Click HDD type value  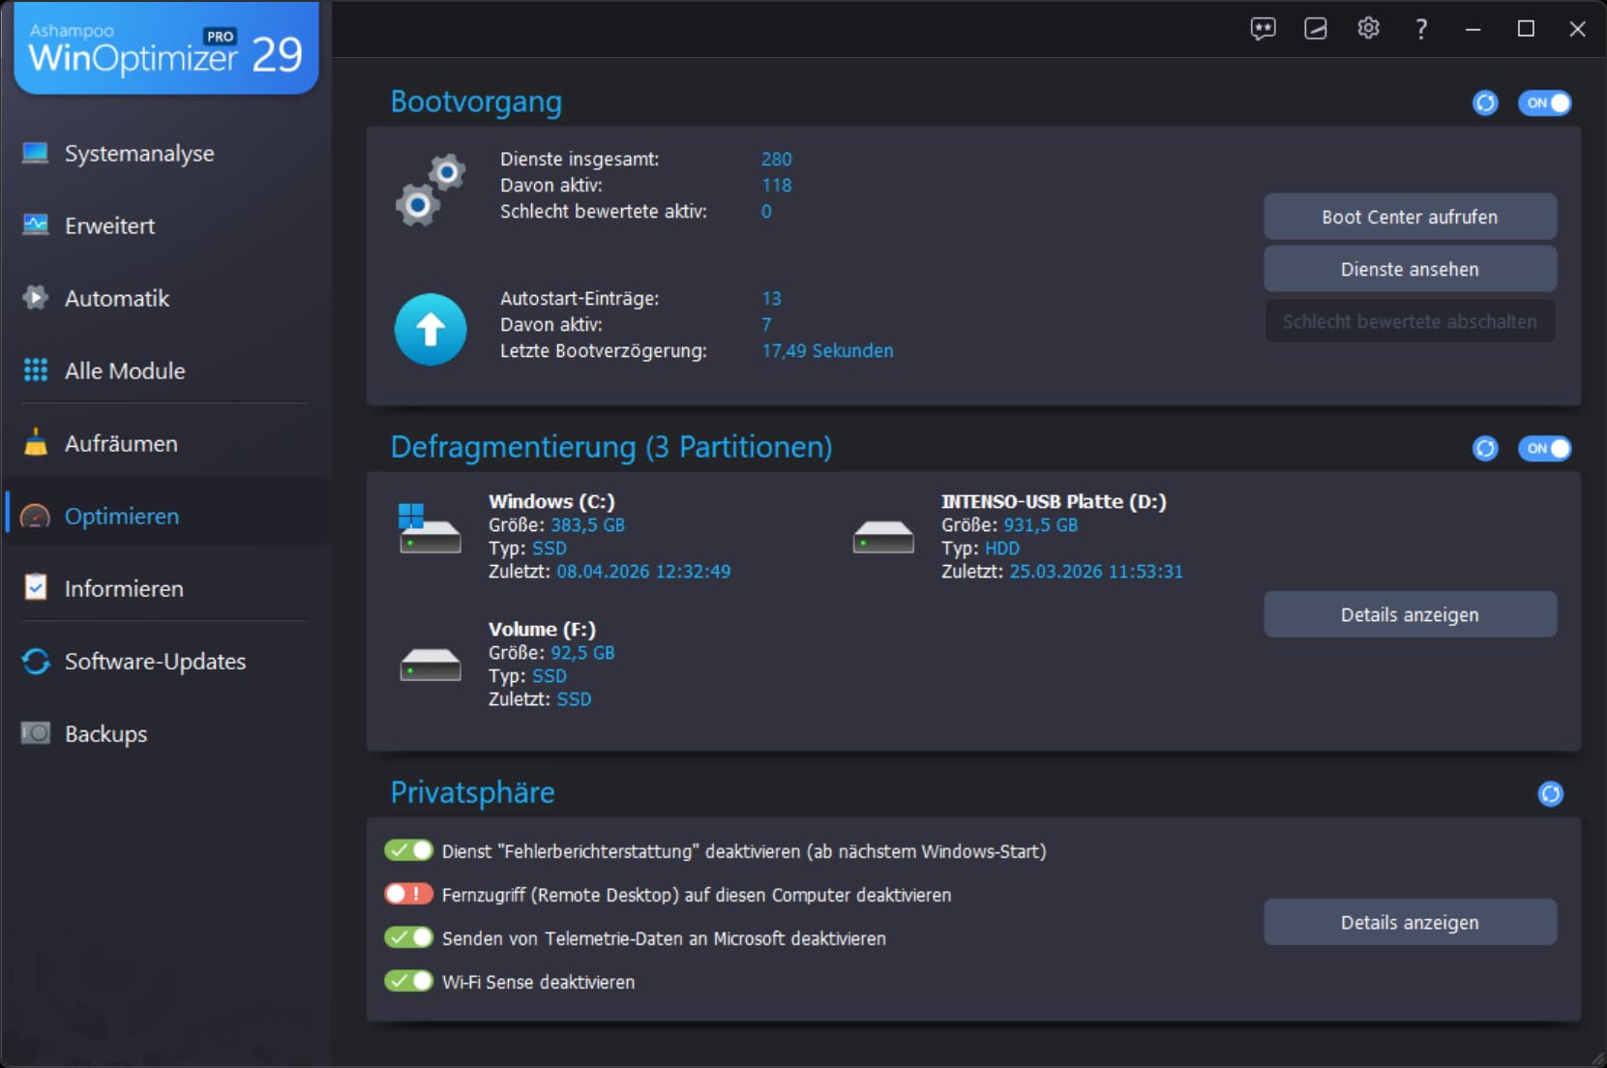click(x=1002, y=548)
